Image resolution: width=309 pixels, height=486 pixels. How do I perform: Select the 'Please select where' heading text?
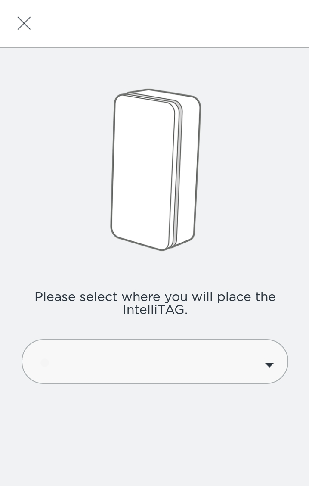coord(155,296)
